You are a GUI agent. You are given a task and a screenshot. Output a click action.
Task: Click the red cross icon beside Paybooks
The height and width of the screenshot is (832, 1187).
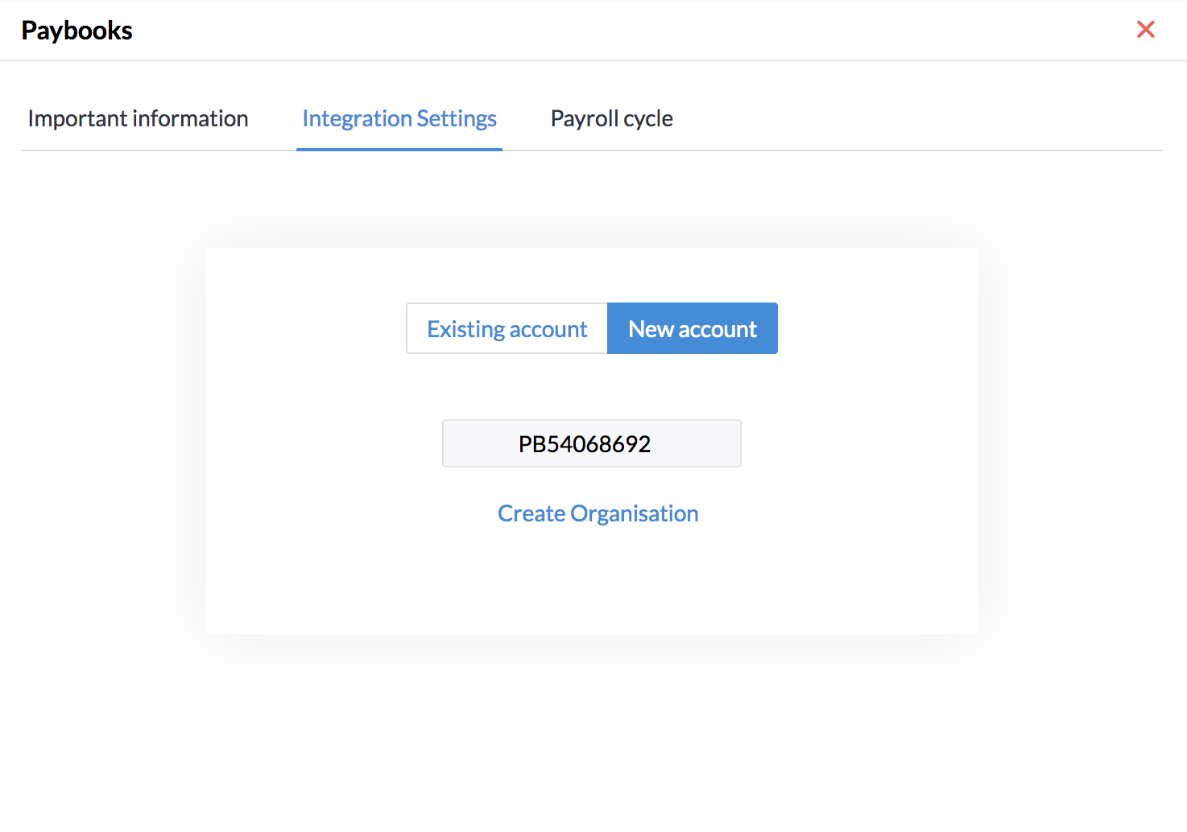coord(1145,30)
